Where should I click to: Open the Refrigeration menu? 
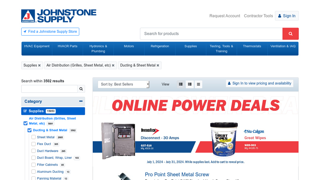click(160, 48)
